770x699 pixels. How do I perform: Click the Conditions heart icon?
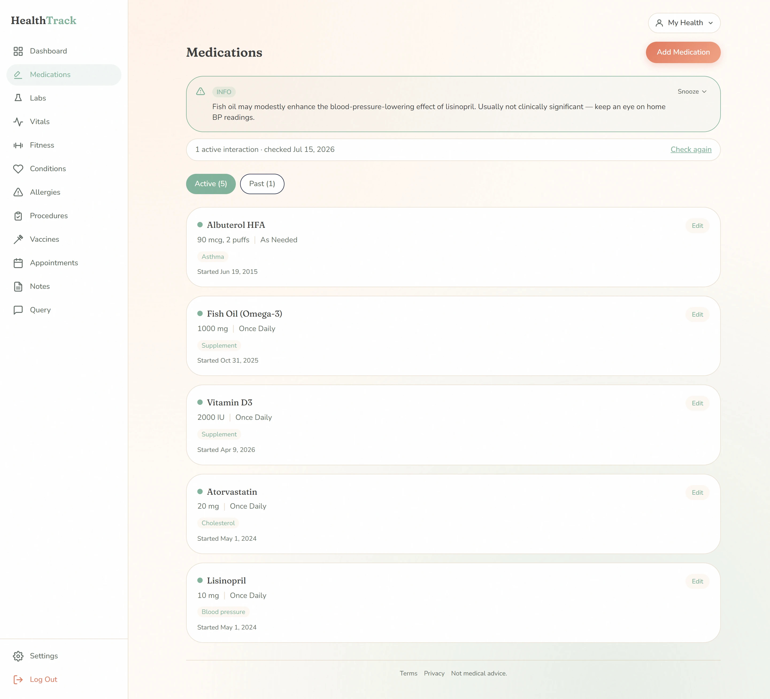pos(18,169)
